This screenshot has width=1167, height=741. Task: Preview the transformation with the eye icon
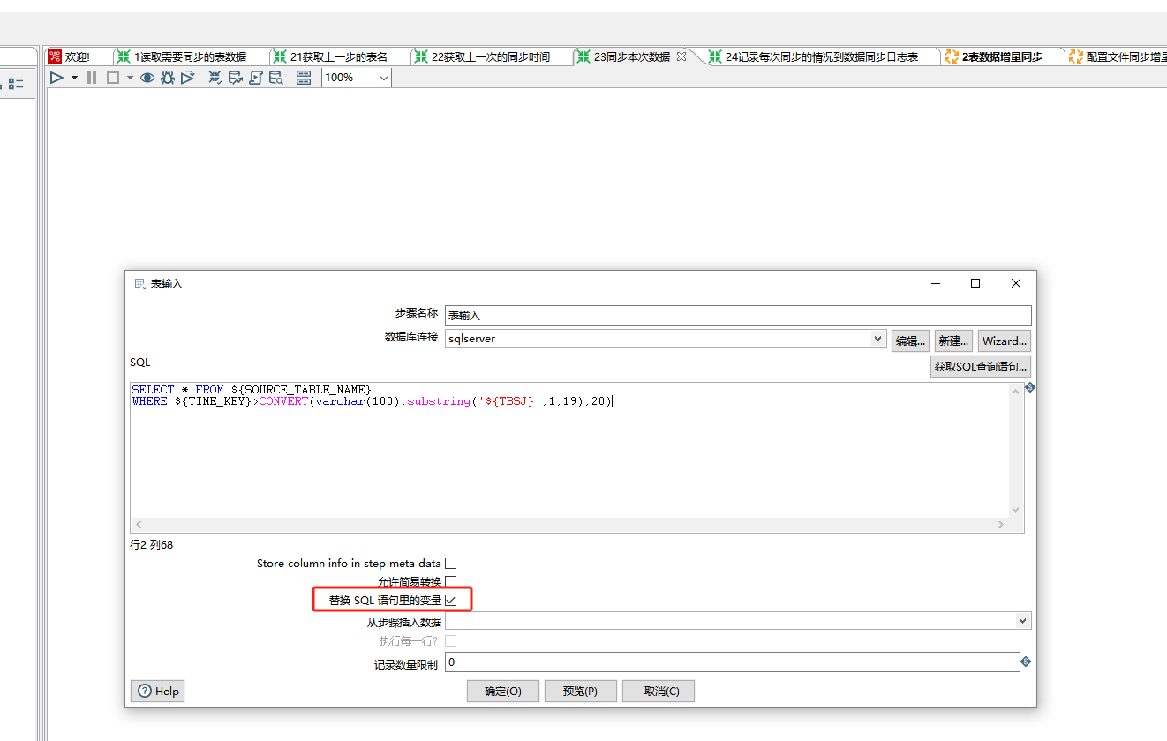pyautogui.click(x=147, y=78)
